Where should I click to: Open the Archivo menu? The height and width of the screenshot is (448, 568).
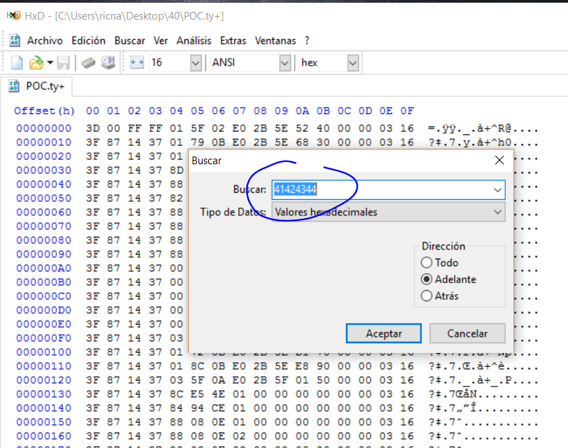(45, 41)
